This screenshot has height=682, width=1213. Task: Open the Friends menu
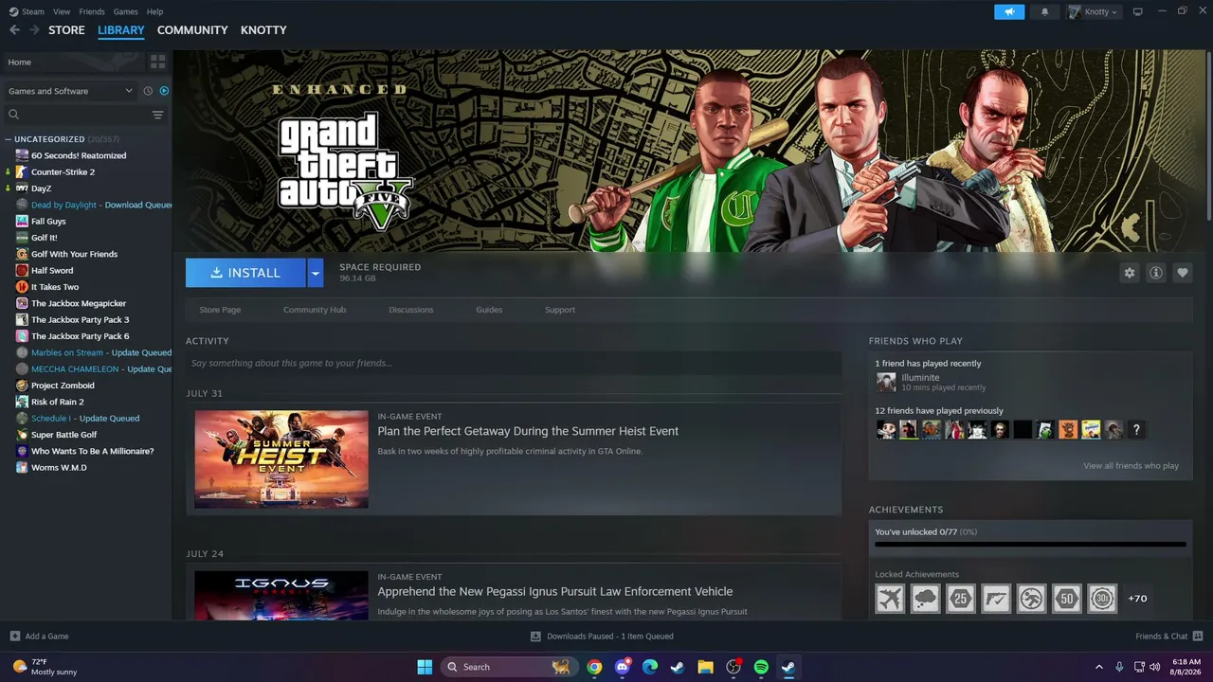coord(92,11)
